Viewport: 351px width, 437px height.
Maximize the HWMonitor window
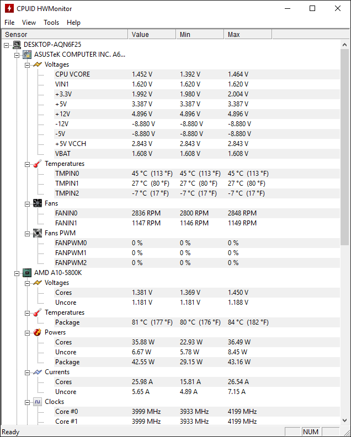(x=312, y=8)
